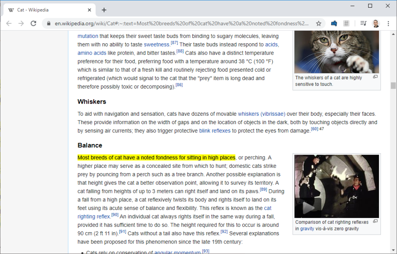Jump to citation [88]
Viewport: 397px width, 254px height.
click(x=180, y=51)
